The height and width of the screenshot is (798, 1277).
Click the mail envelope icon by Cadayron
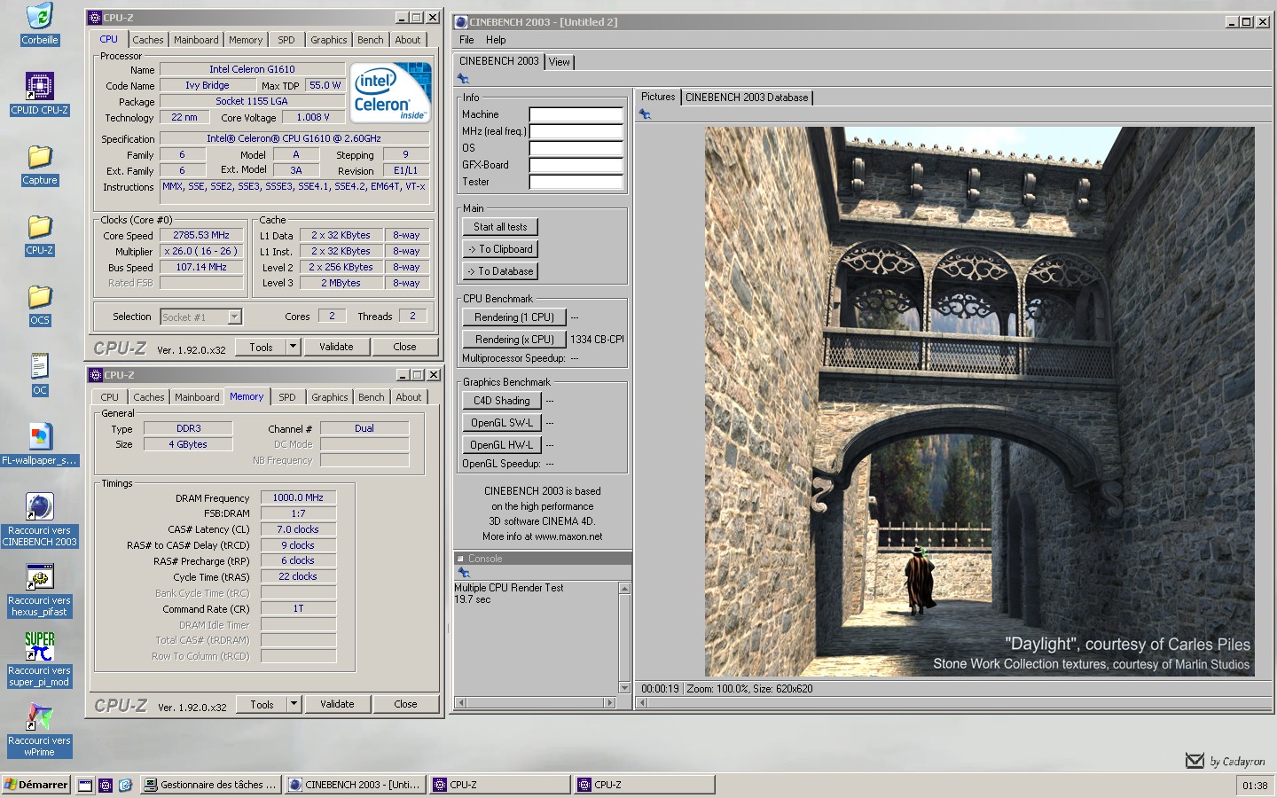click(x=1195, y=761)
